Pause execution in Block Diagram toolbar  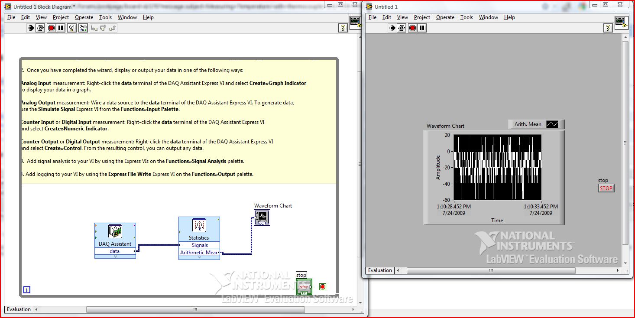(x=61, y=28)
